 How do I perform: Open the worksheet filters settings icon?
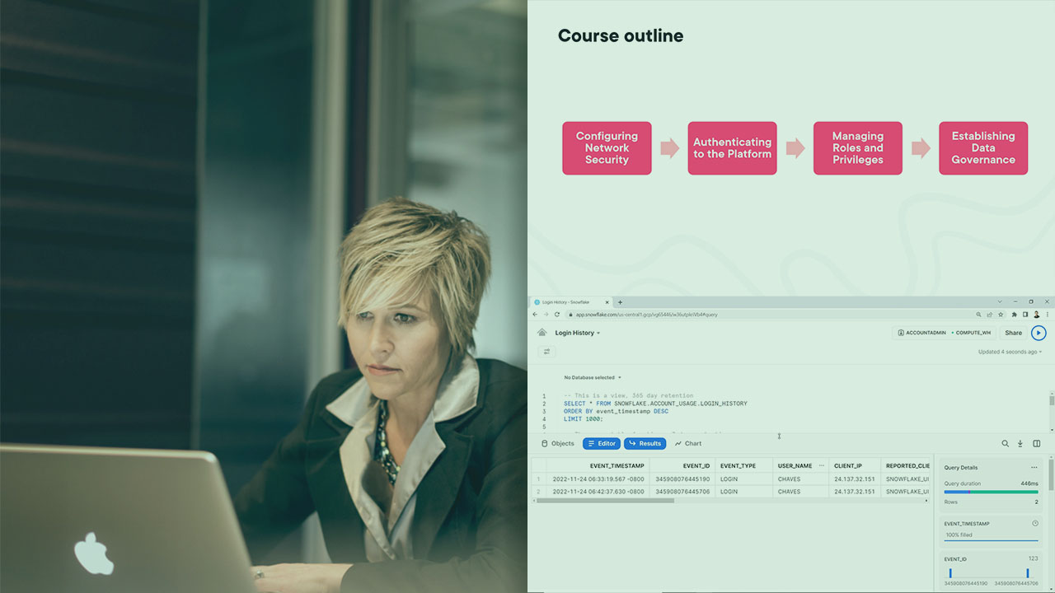(546, 352)
